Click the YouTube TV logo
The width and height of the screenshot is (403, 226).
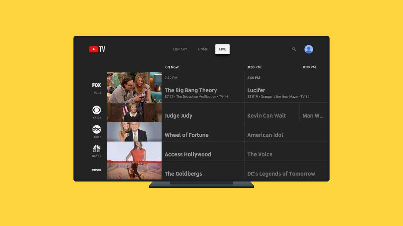coord(97,49)
